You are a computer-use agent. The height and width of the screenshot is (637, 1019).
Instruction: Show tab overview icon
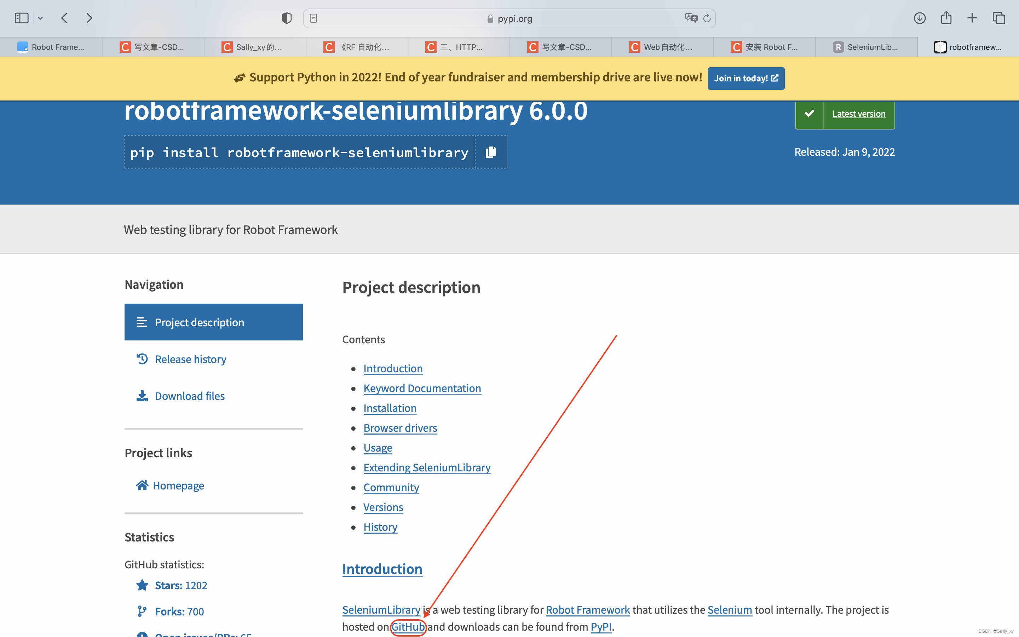click(x=999, y=18)
